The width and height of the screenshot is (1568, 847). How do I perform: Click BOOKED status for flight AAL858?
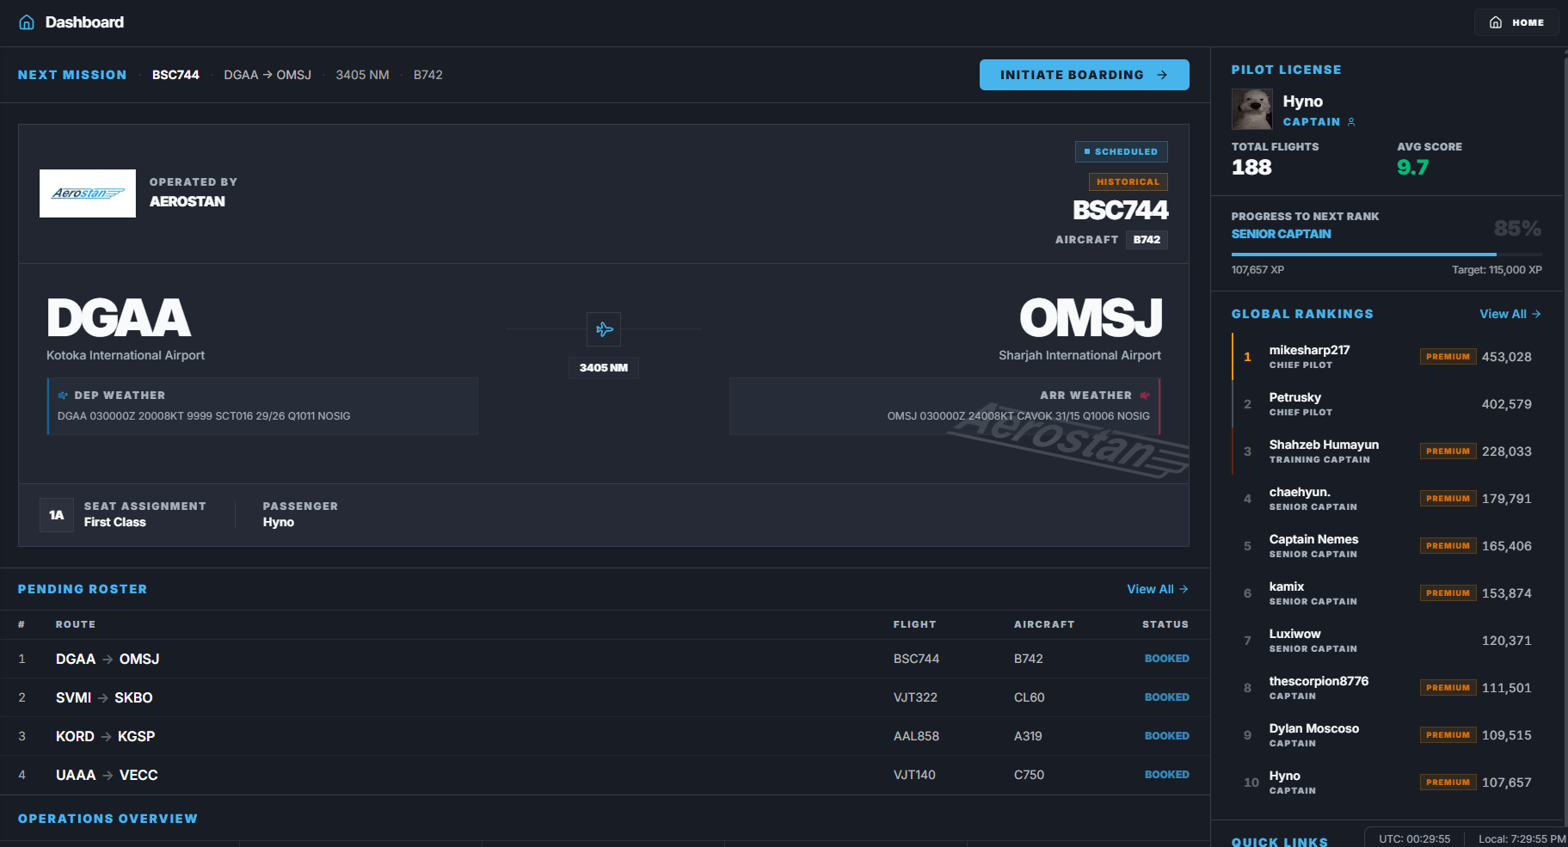point(1166,736)
